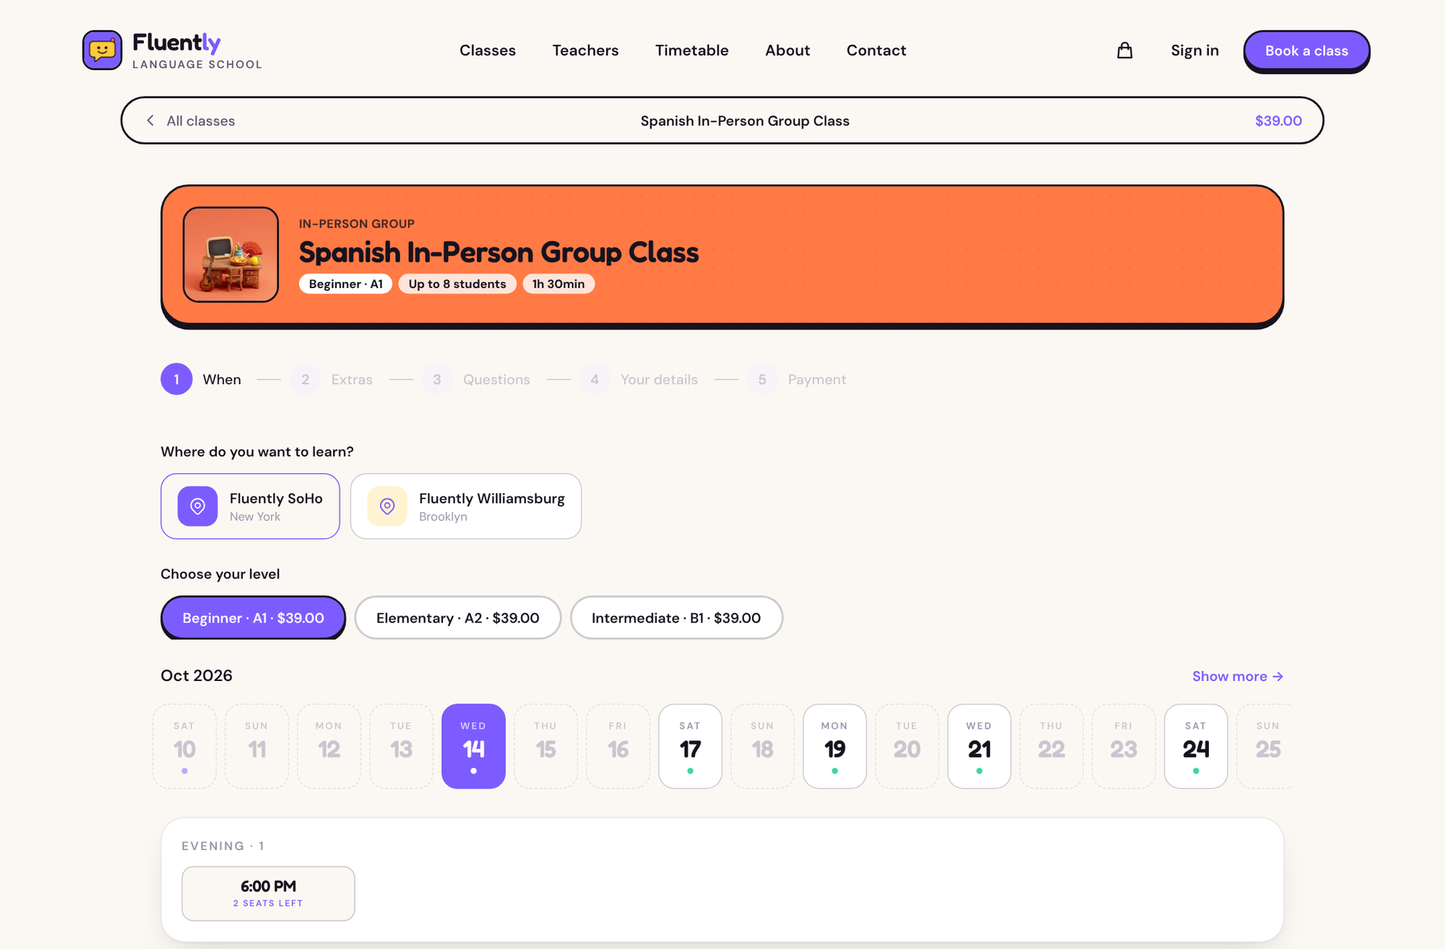Viewport: 1445px width, 949px height.
Task: Open the shopping bag cart icon
Action: click(1124, 51)
